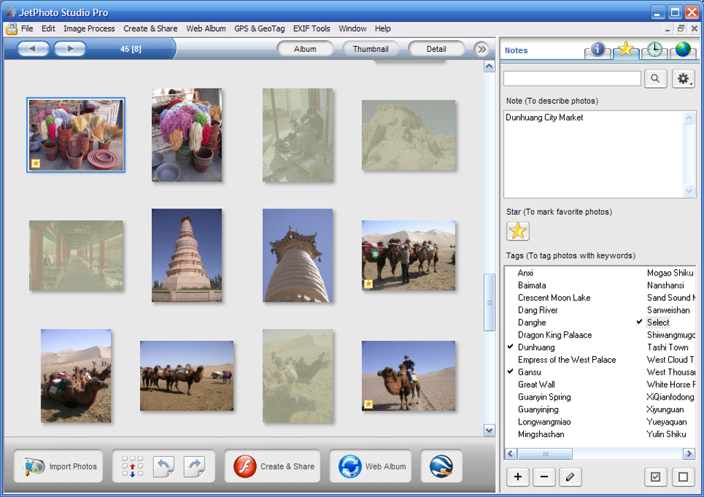This screenshot has height=497, width=704.
Task: Open the clock date-time tab
Action: point(654,50)
